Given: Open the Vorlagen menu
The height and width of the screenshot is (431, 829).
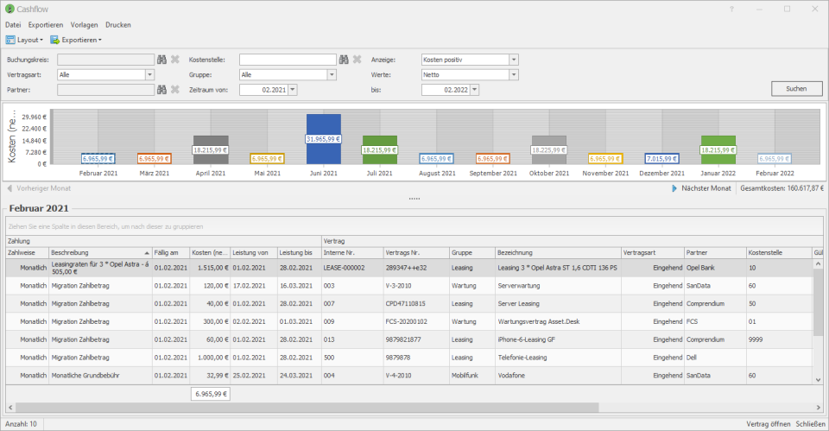Looking at the screenshot, I should (x=84, y=25).
